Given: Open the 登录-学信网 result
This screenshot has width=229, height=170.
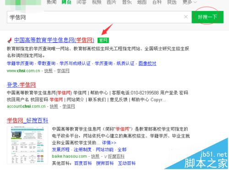Looking at the screenshot, I should pos(21,85).
